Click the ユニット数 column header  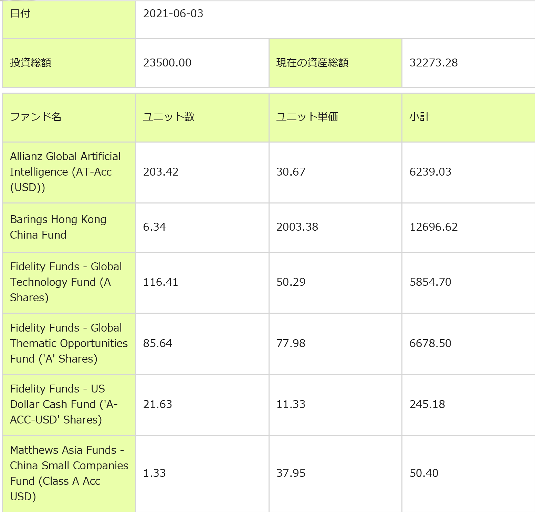point(169,117)
